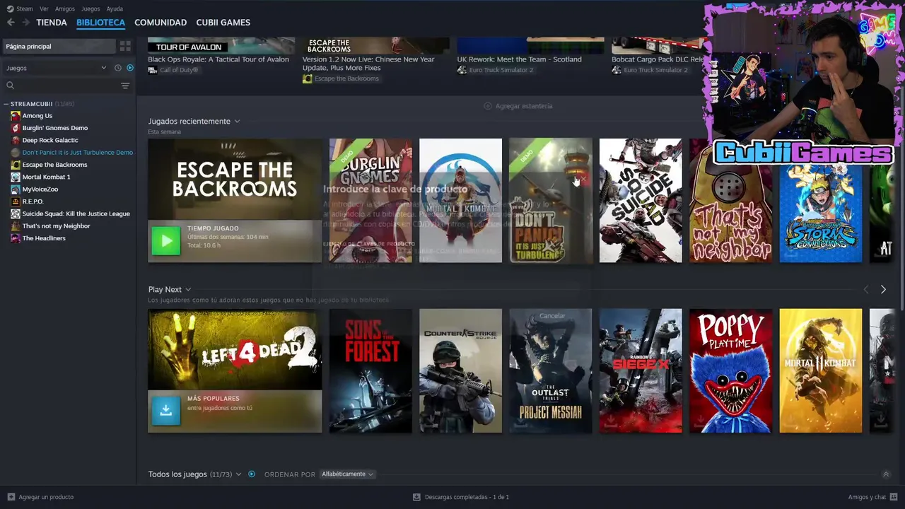
Task: Open Rainbow Six Siege X cover
Action: (641, 370)
